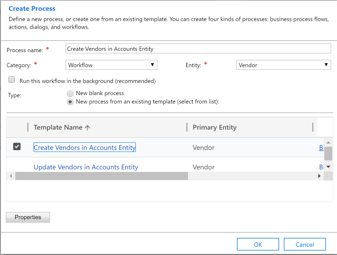The width and height of the screenshot is (337, 255).
Task: Click the template list scroll down arrow
Action: tap(328, 167)
